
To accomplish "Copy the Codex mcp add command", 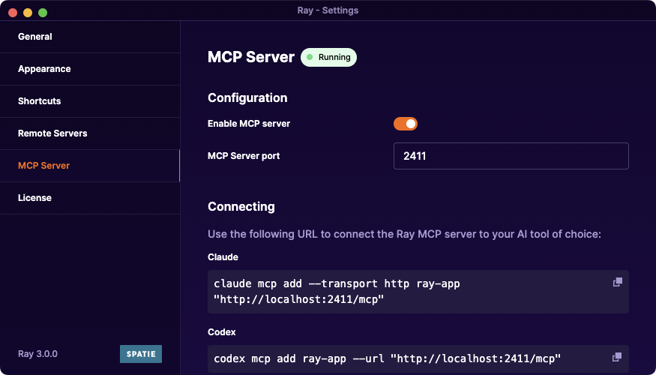I will pos(617,357).
